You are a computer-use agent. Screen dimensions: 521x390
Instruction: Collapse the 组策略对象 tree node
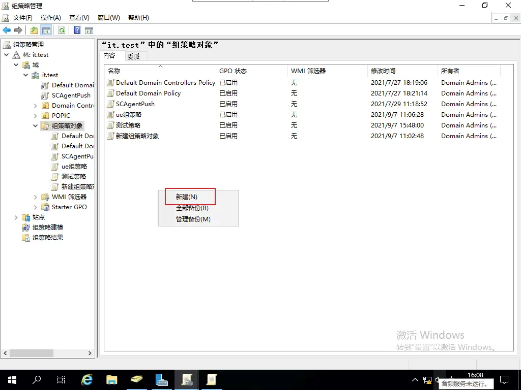tap(36, 125)
